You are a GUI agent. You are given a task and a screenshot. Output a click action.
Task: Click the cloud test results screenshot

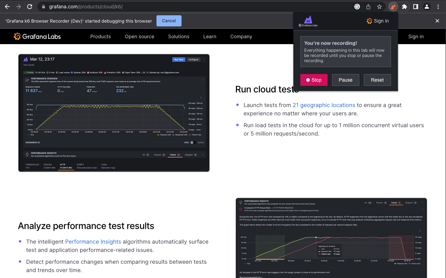click(114, 113)
